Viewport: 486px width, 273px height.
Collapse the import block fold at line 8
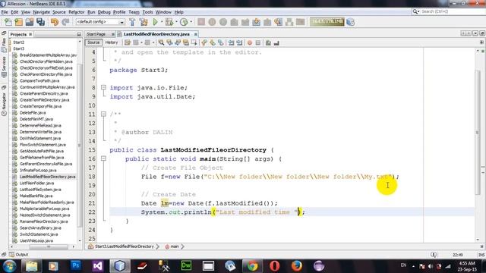103,88
